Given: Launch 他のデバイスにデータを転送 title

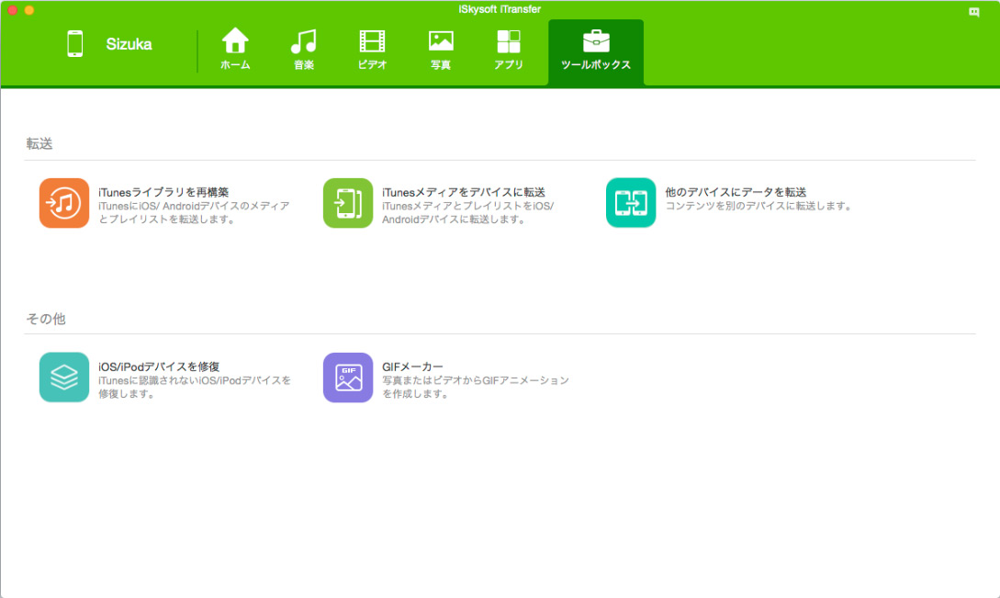Looking at the screenshot, I should tap(736, 192).
